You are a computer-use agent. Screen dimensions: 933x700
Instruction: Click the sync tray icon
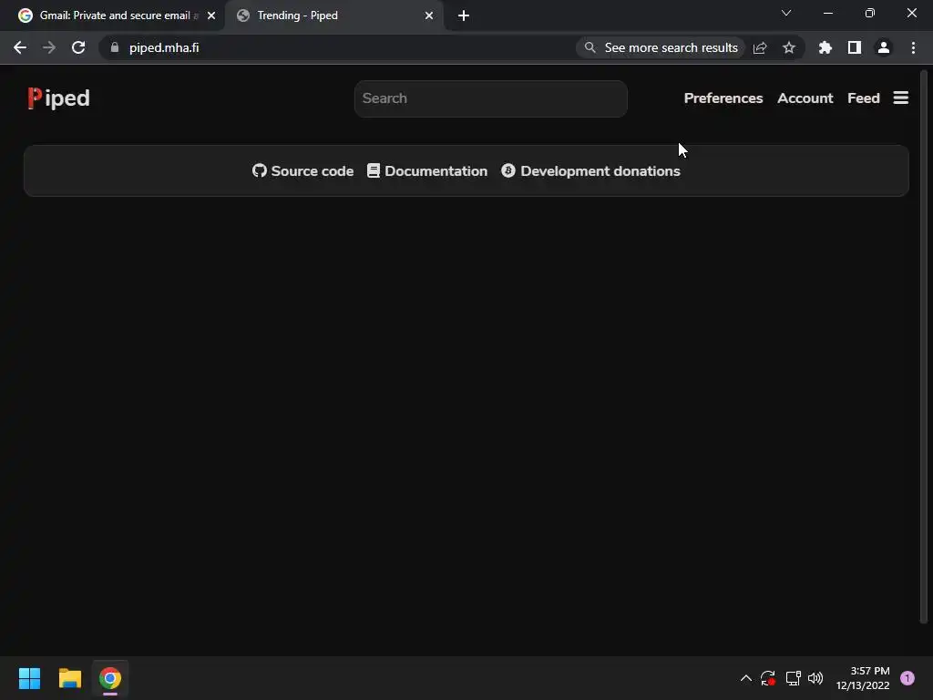pos(768,678)
